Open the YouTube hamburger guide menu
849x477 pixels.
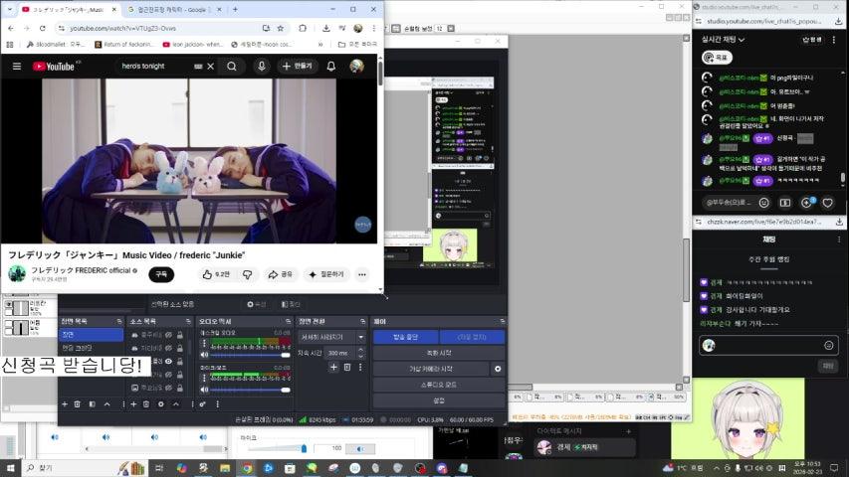pyautogui.click(x=16, y=67)
